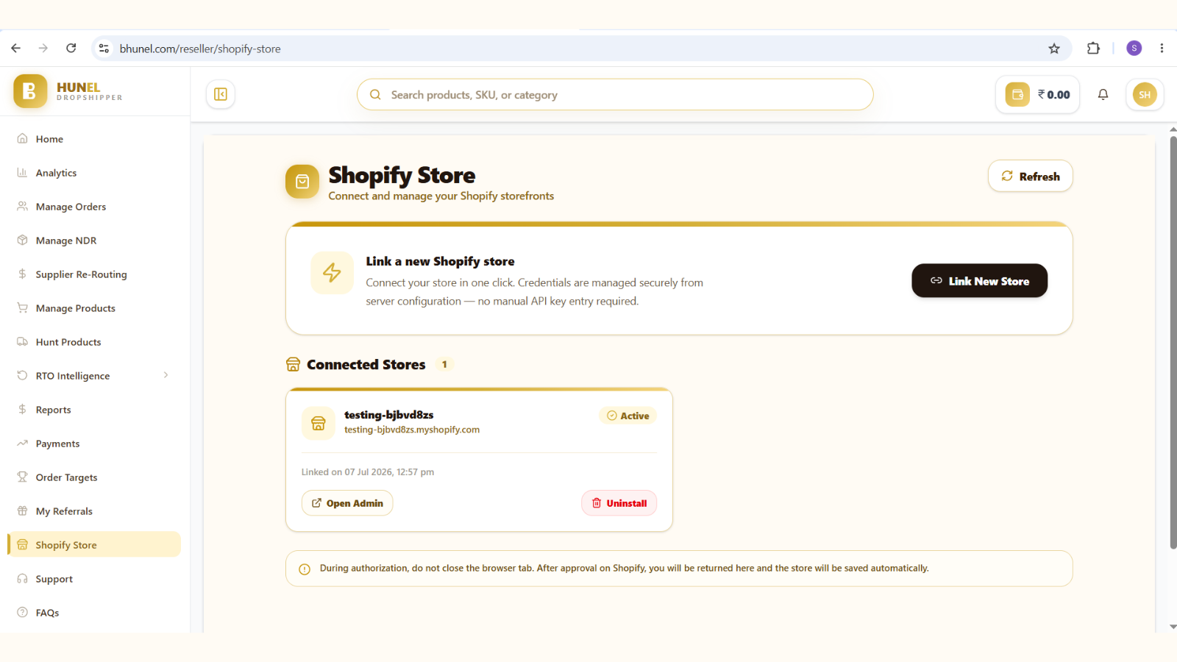Open the Chrome profile avatar
1177x662 pixels.
pos(1134,49)
